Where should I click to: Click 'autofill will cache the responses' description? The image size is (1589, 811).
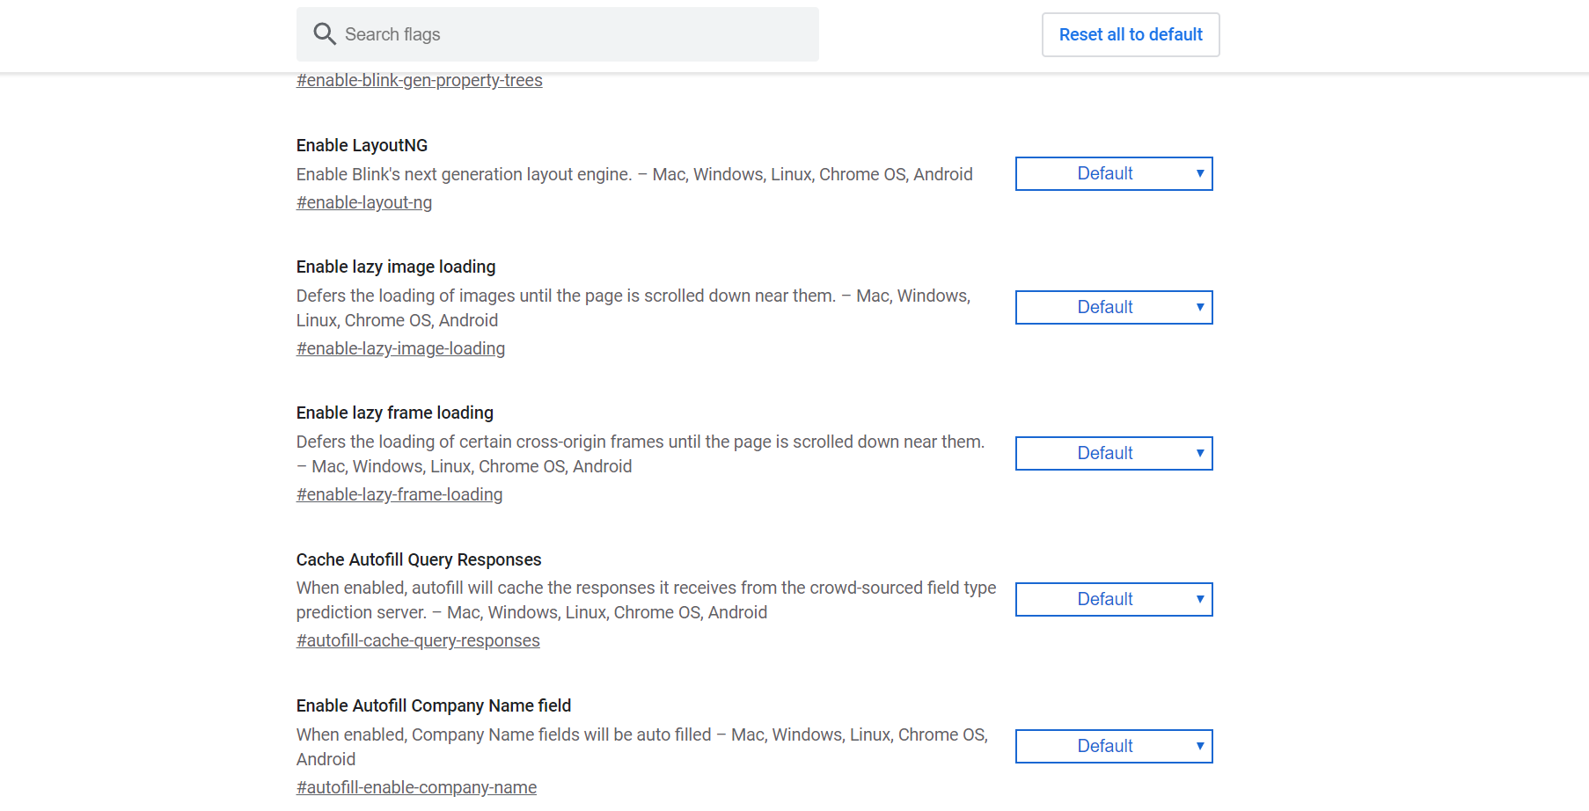click(647, 600)
